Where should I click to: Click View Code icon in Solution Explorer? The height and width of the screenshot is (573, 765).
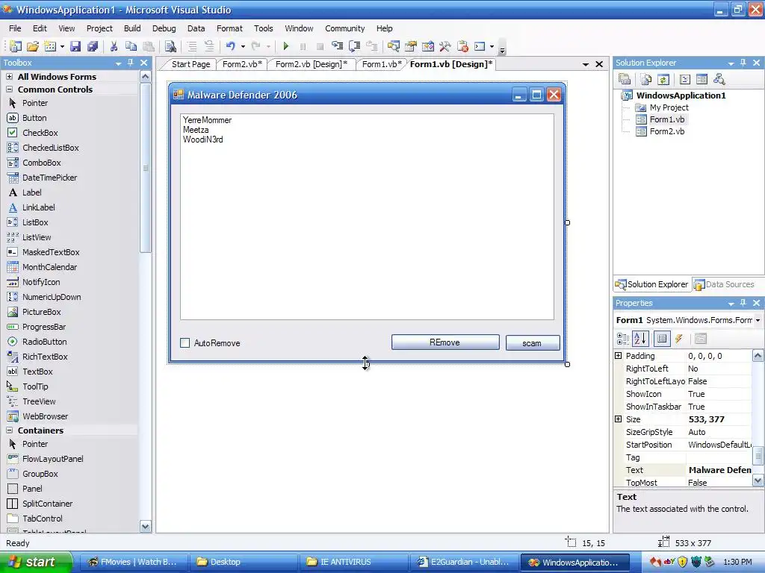pos(685,79)
